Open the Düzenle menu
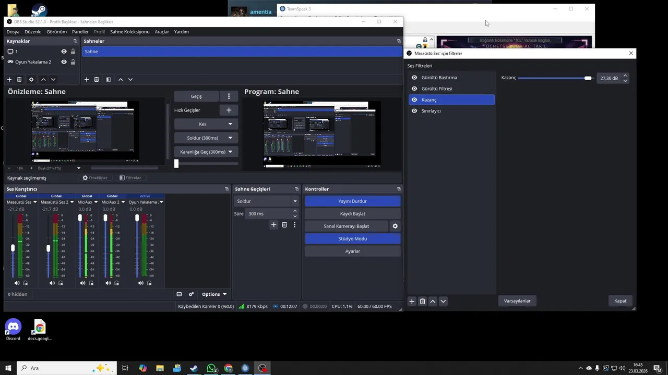 coord(33,32)
